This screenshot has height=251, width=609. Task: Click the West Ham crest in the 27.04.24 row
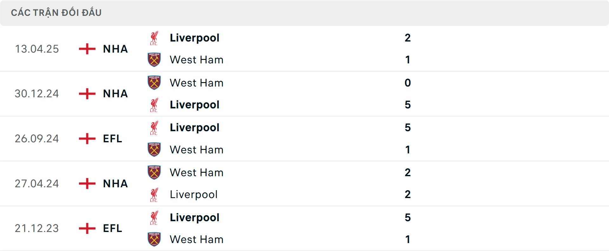pyautogui.click(x=154, y=173)
